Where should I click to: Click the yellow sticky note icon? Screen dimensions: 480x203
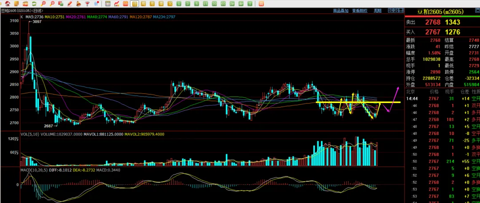click(16, 4)
